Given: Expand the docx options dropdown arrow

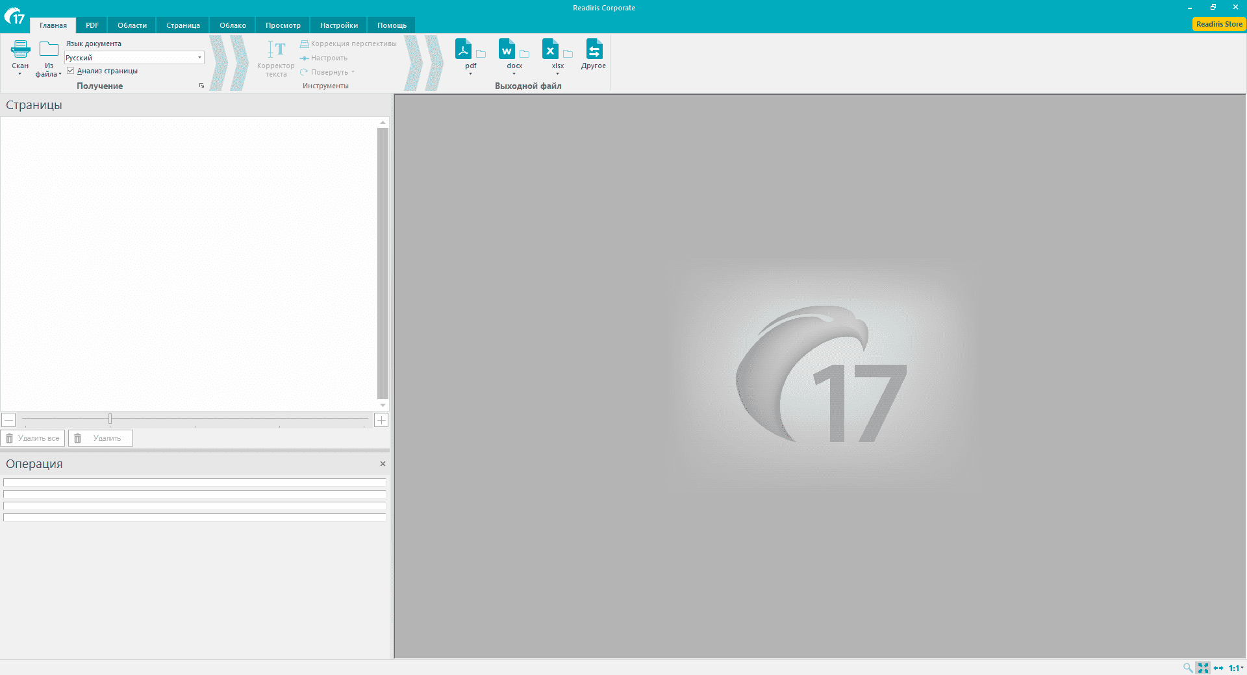Looking at the screenshot, I should pyautogui.click(x=514, y=74).
